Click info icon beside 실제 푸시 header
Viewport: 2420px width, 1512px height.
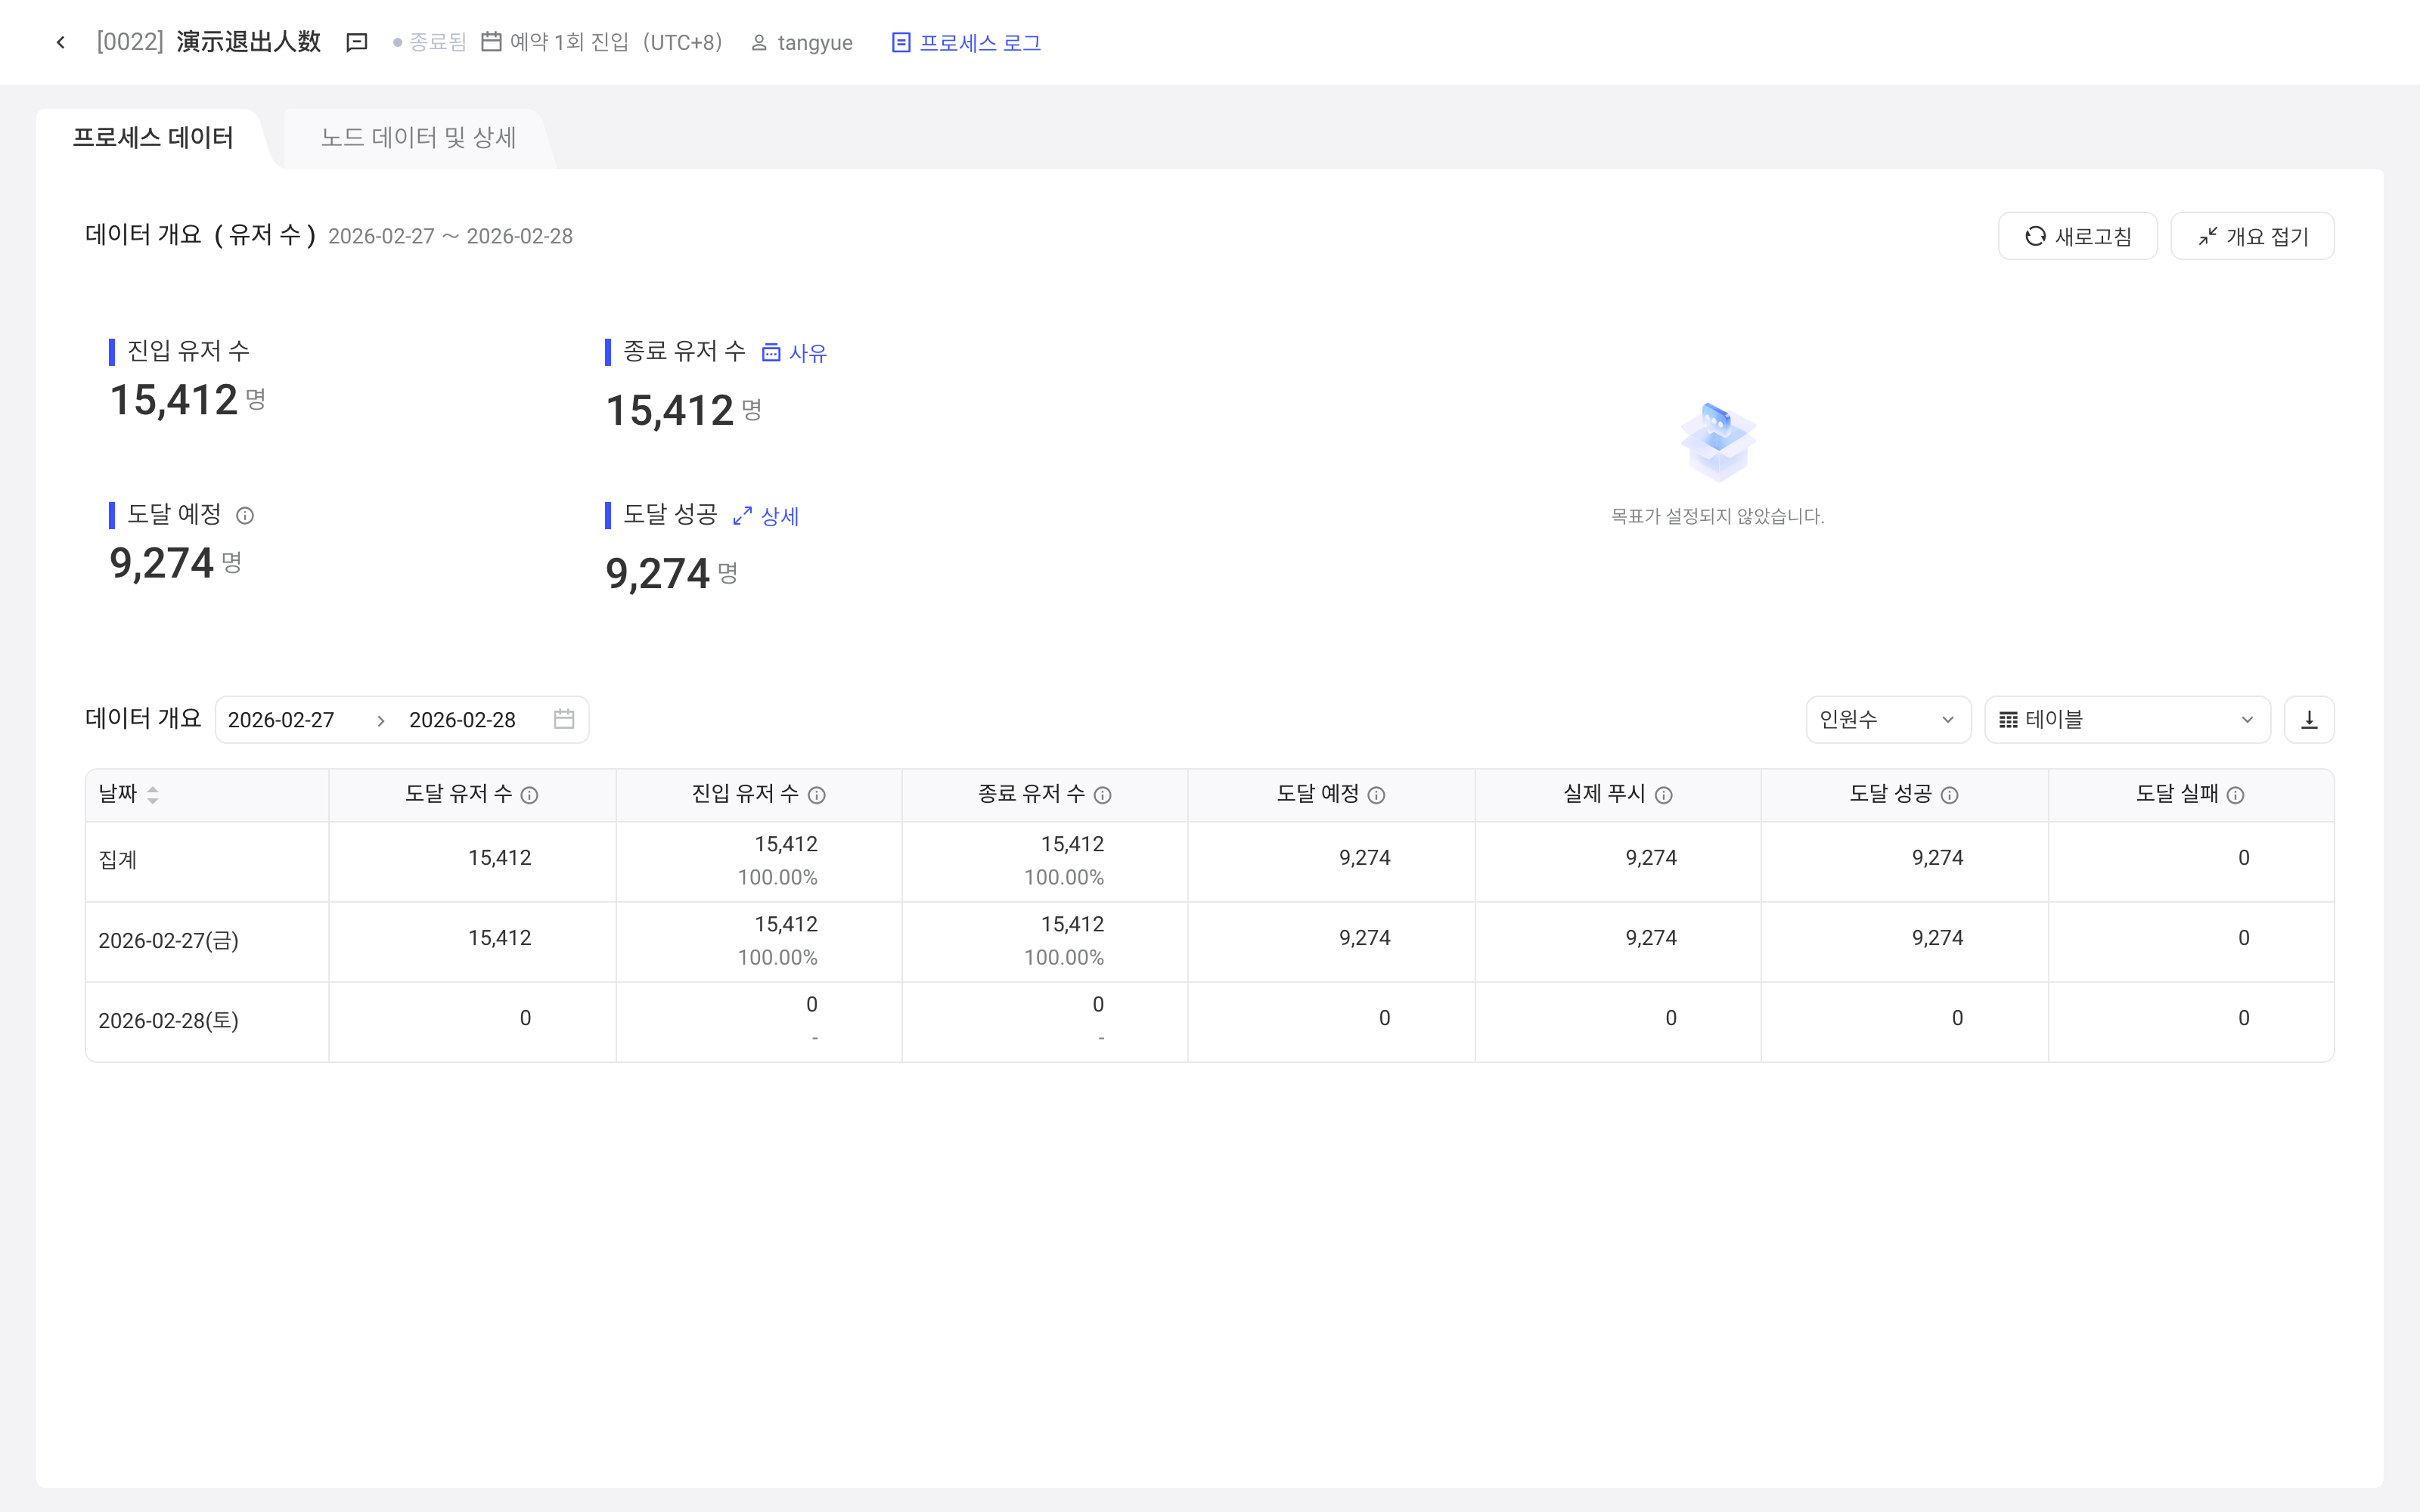pos(1664,795)
